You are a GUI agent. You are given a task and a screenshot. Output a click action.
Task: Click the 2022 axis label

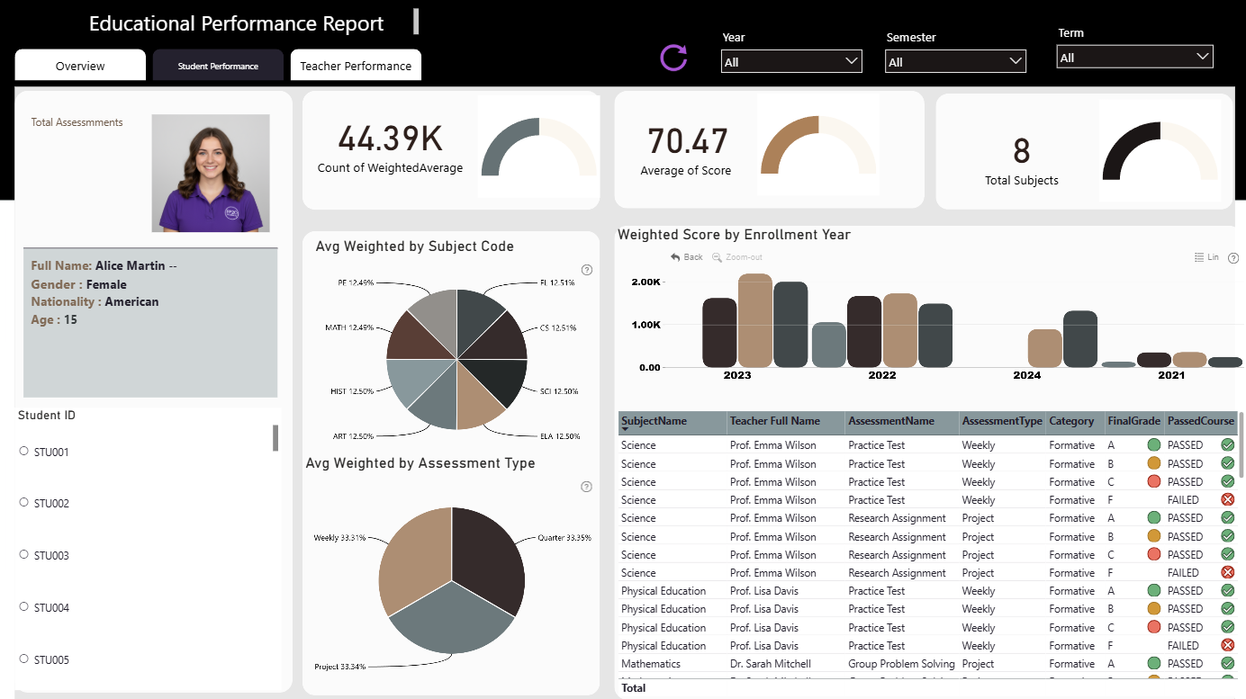pyautogui.click(x=882, y=375)
